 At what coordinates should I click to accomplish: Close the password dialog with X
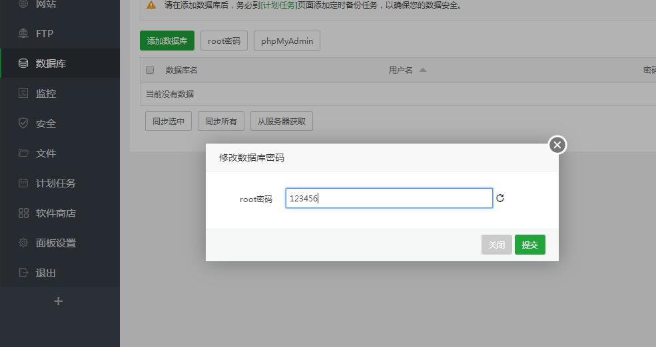click(557, 144)
